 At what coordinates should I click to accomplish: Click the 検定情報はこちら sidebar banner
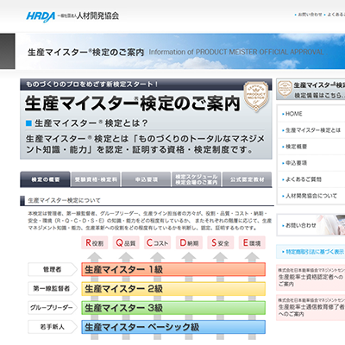click(310, 90)
